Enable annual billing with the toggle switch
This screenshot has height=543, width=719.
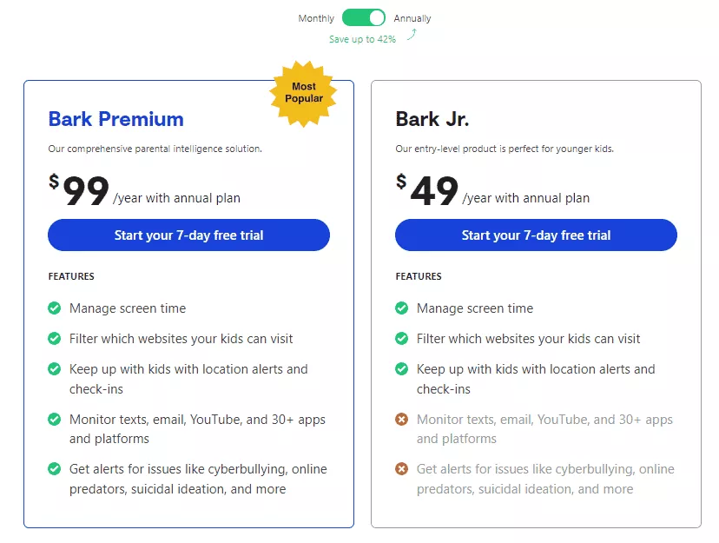pyautogui.click(x=365, y=17)
